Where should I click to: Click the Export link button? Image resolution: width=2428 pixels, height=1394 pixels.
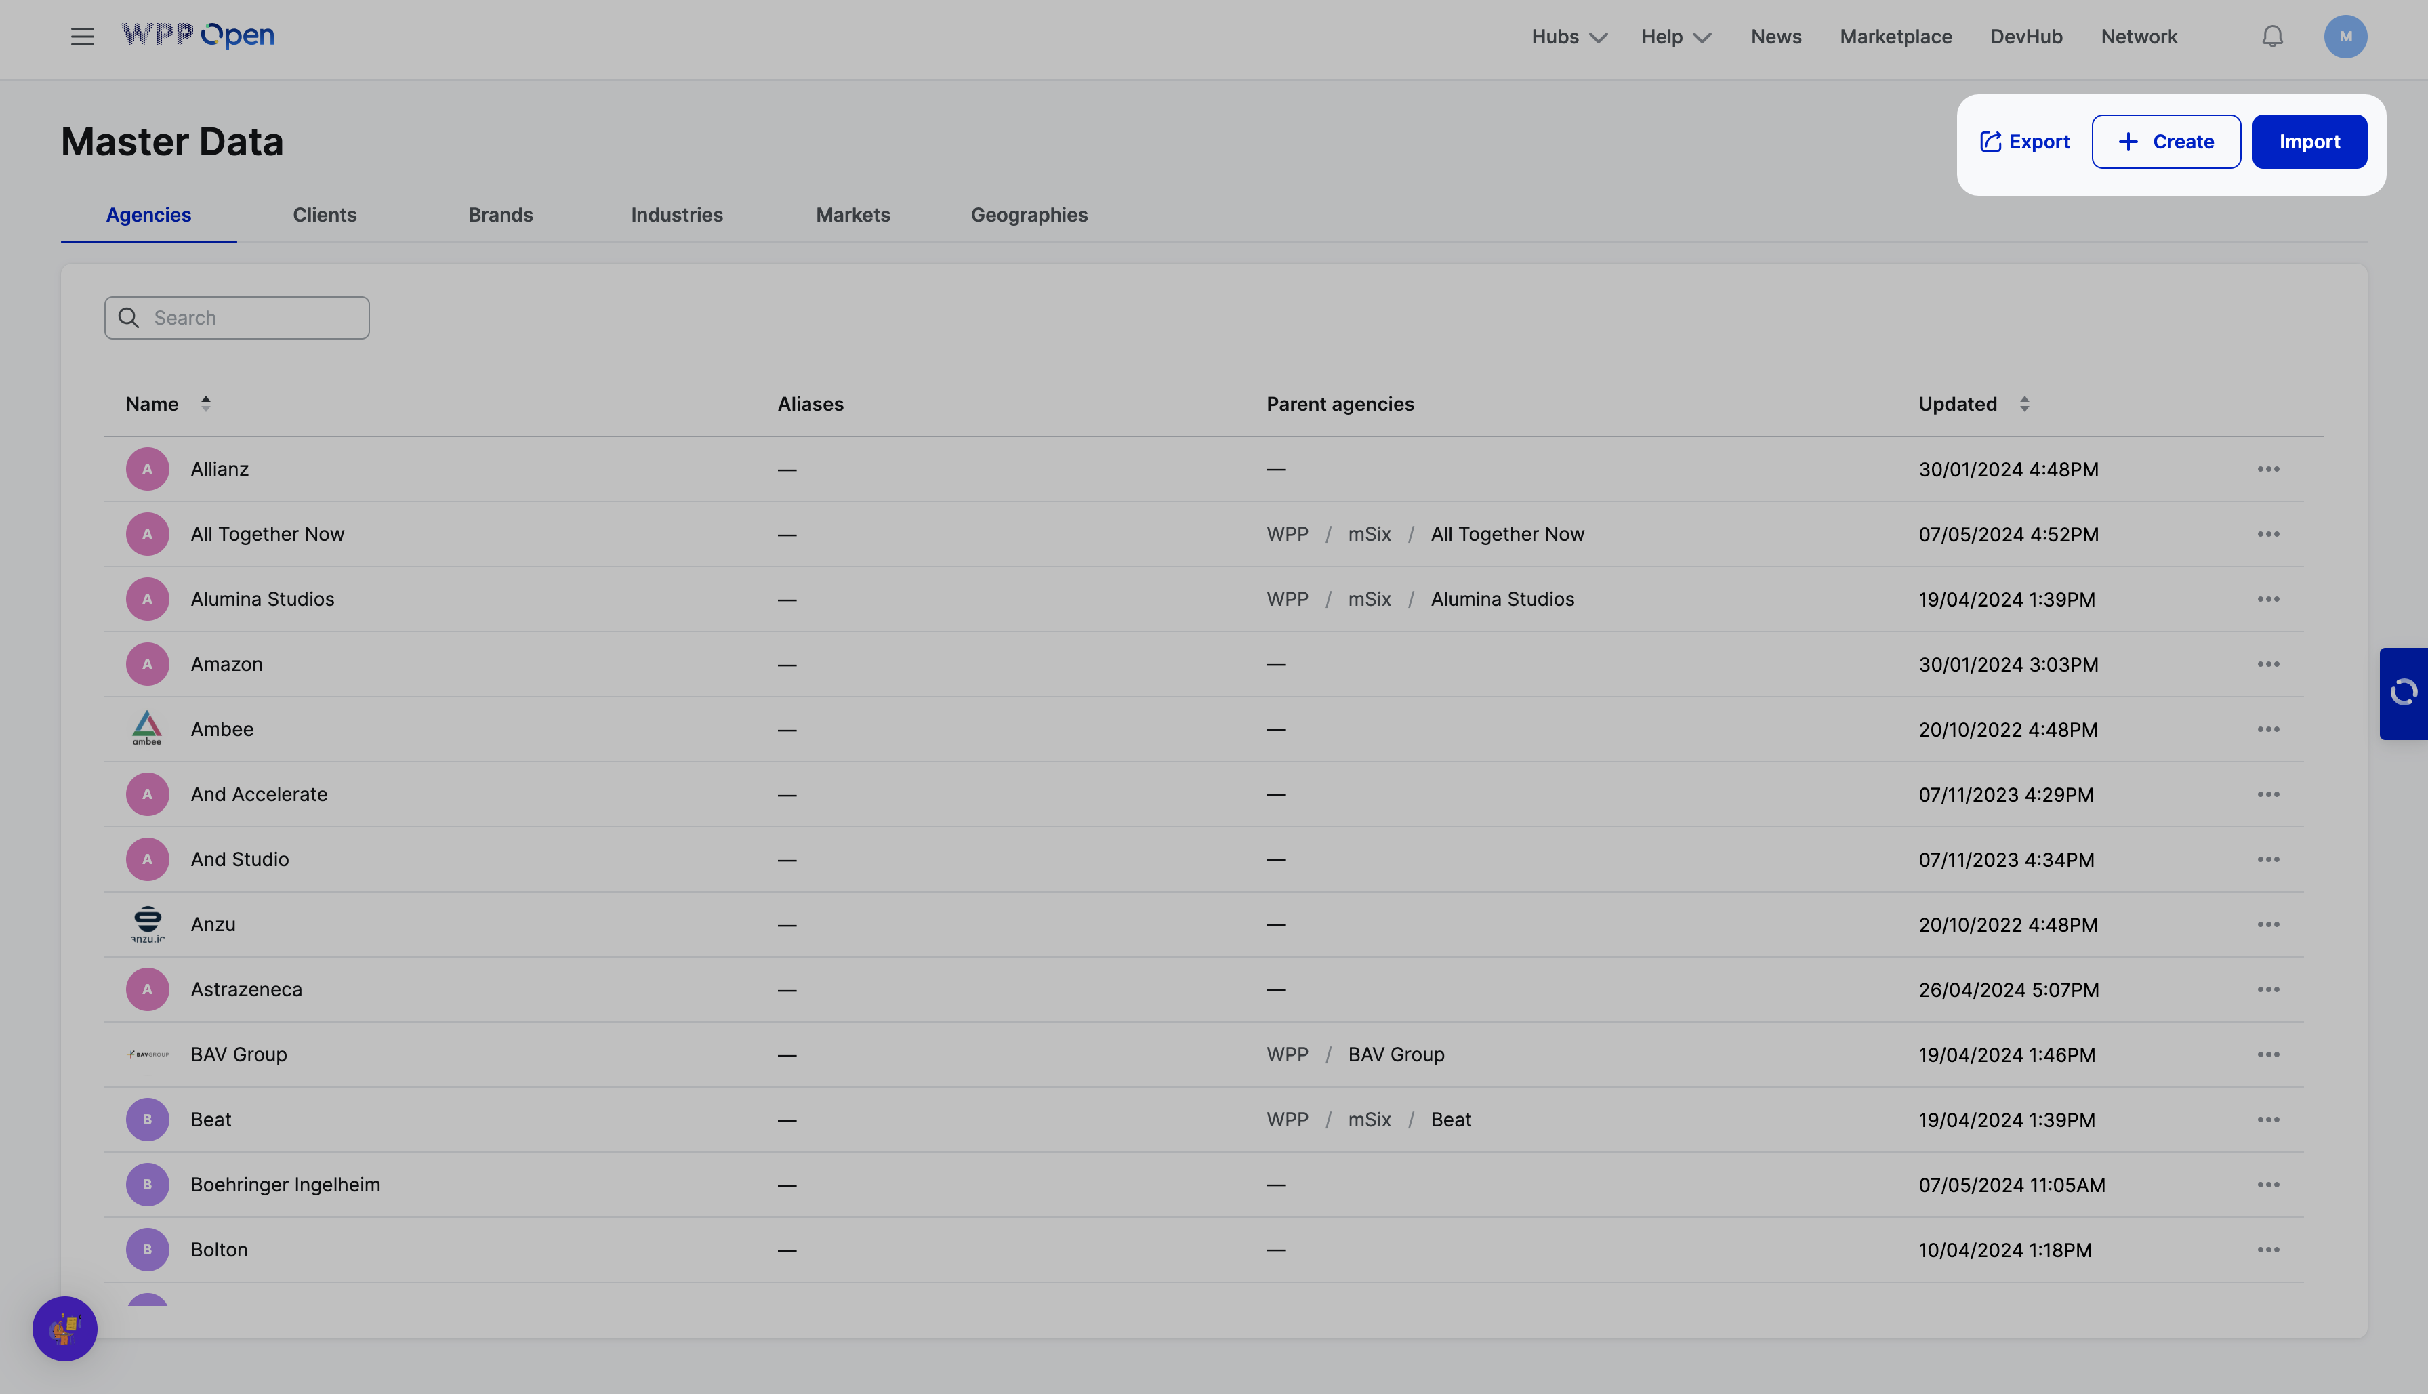(2024, 142)
